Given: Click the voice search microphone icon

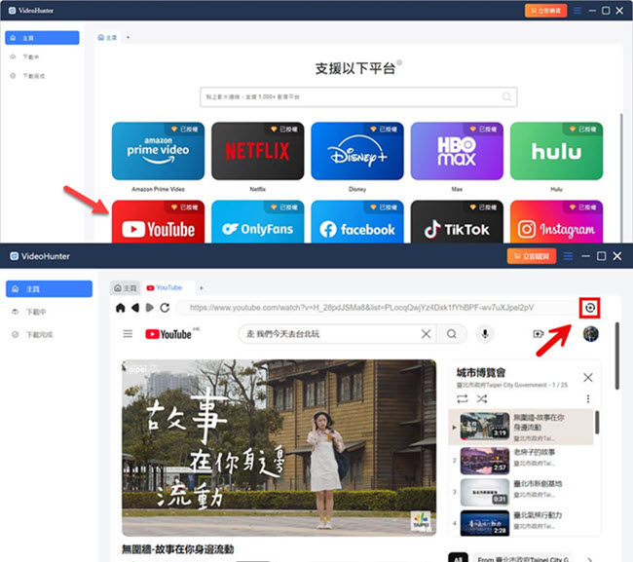Looking at the screenshot, I should (x=485, y=334).
